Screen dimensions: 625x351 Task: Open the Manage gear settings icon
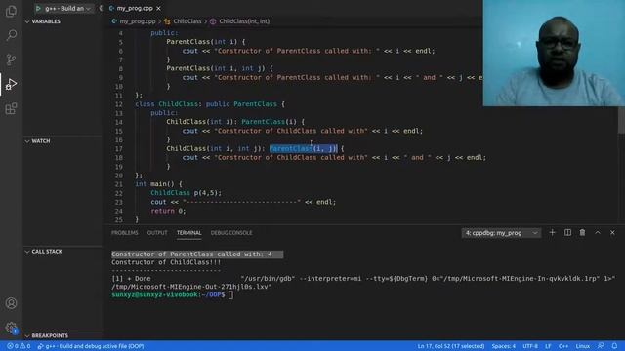click(x=11, y=328)
